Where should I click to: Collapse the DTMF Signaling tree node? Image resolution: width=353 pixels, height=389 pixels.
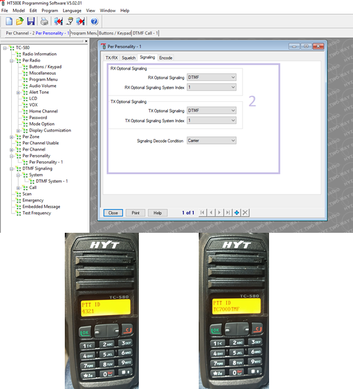coord(11,169)
